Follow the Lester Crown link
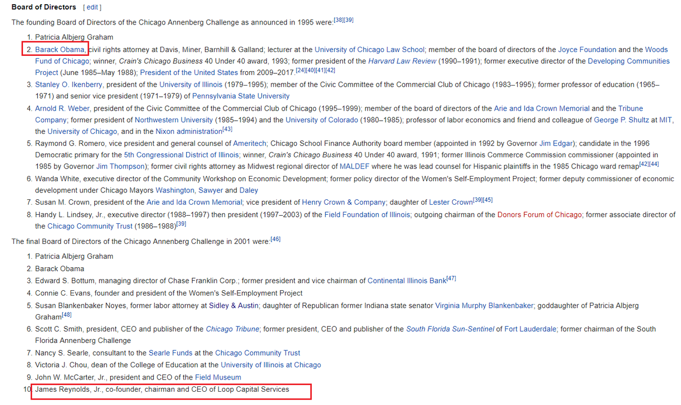The image size is (681, 405). 451,203
